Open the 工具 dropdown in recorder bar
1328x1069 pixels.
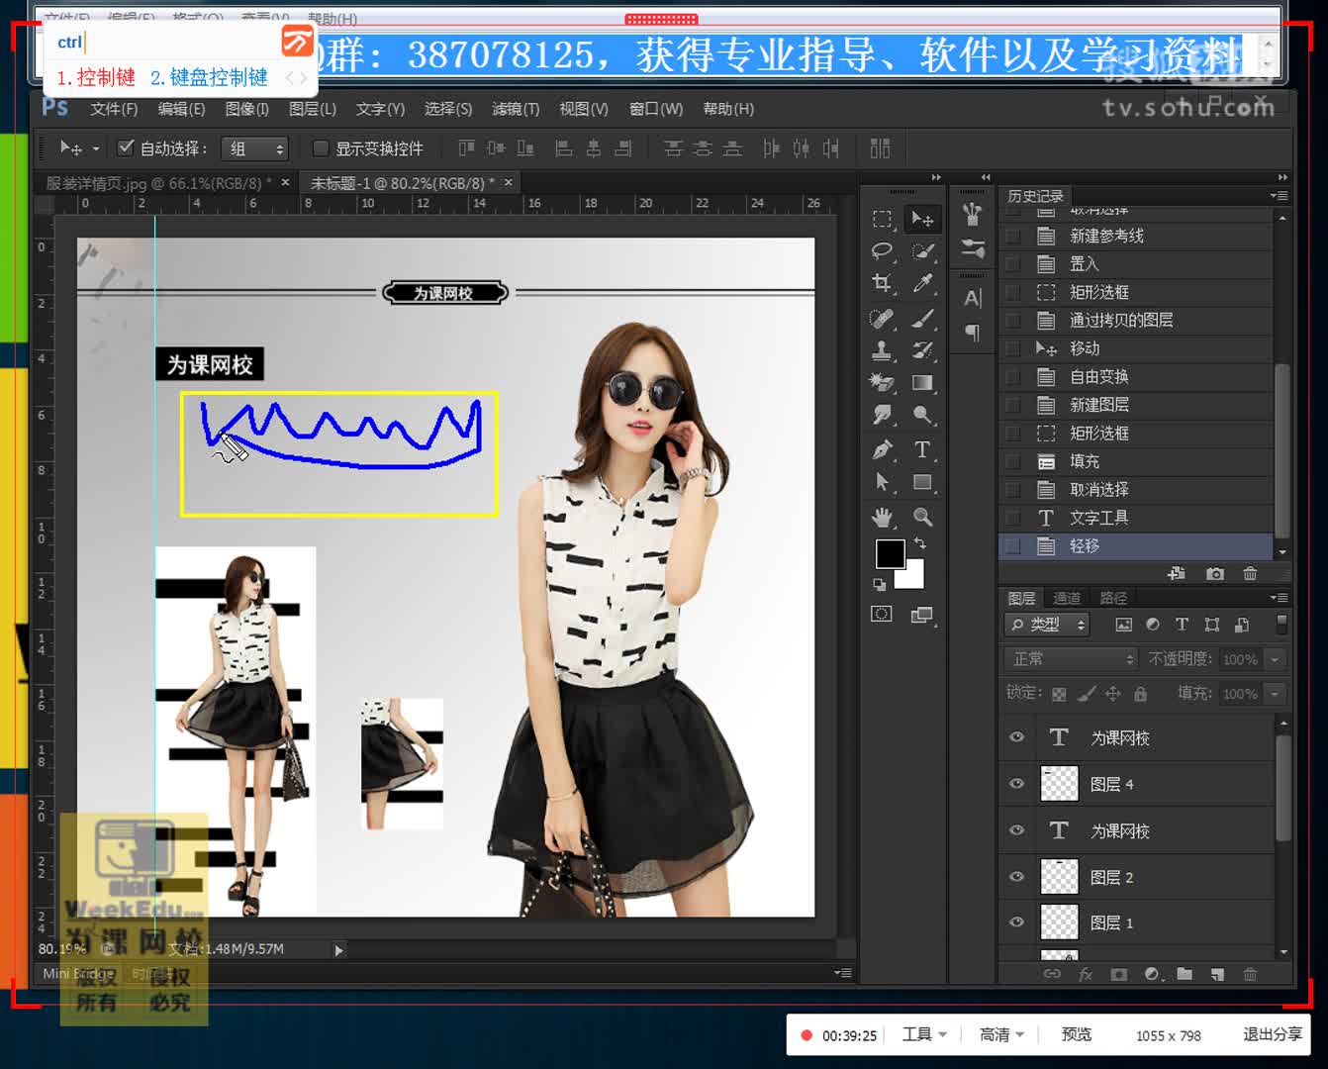[924, 1034]
